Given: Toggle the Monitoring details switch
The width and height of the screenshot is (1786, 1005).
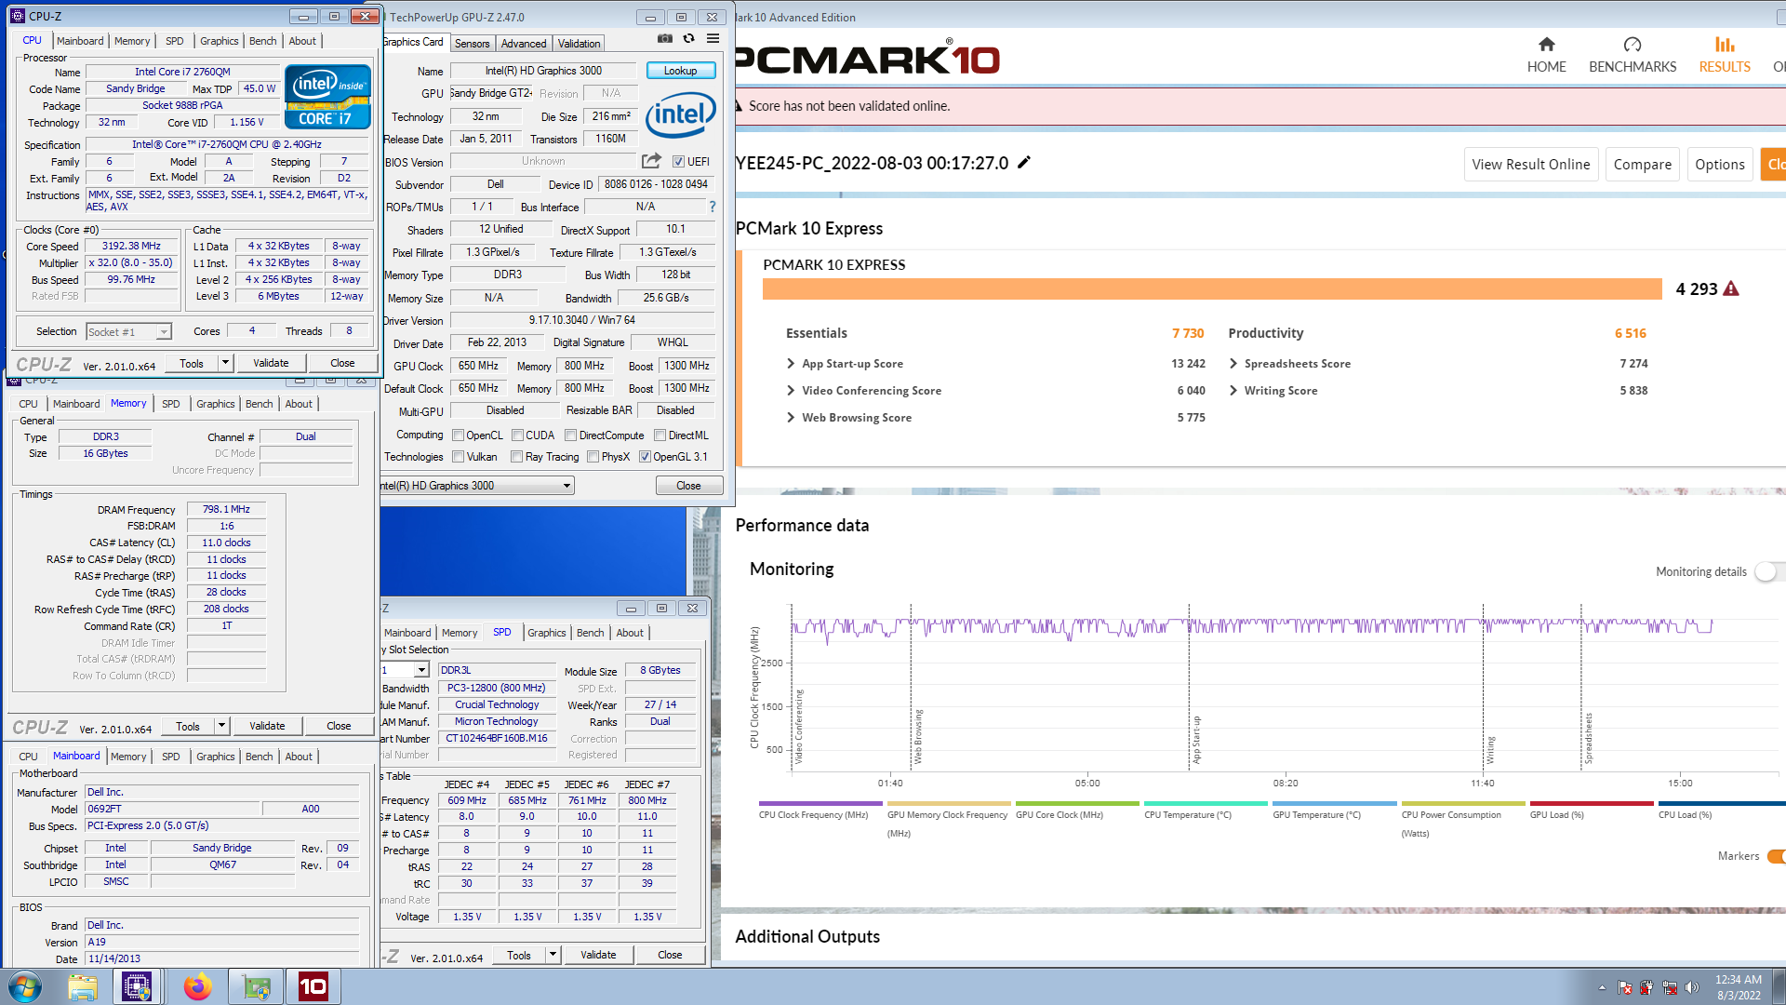Looking at the screenshot, I should click(1768, 571).
